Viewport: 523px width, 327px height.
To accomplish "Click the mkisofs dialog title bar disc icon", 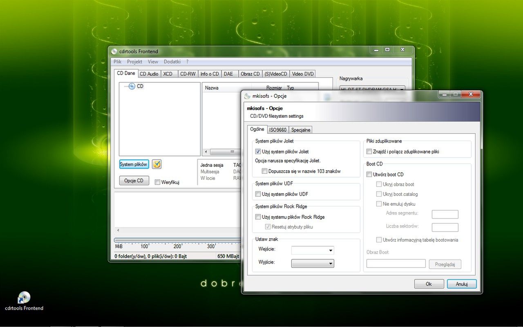I will click(247, 96).
